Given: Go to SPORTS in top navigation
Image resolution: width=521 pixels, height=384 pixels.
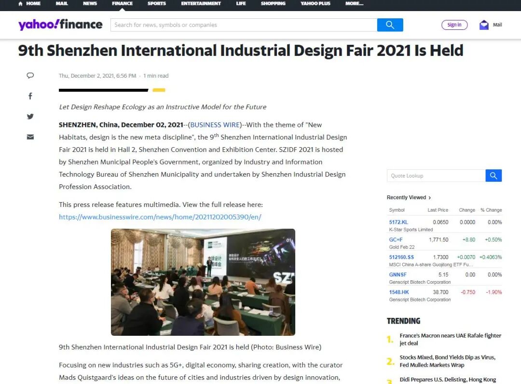Looking at the screenshot, I should 157,3.
